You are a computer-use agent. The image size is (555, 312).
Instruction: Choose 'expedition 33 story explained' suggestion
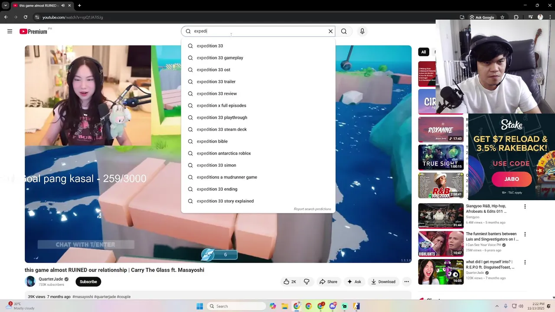pyautogui.click(x=258, y=201)
